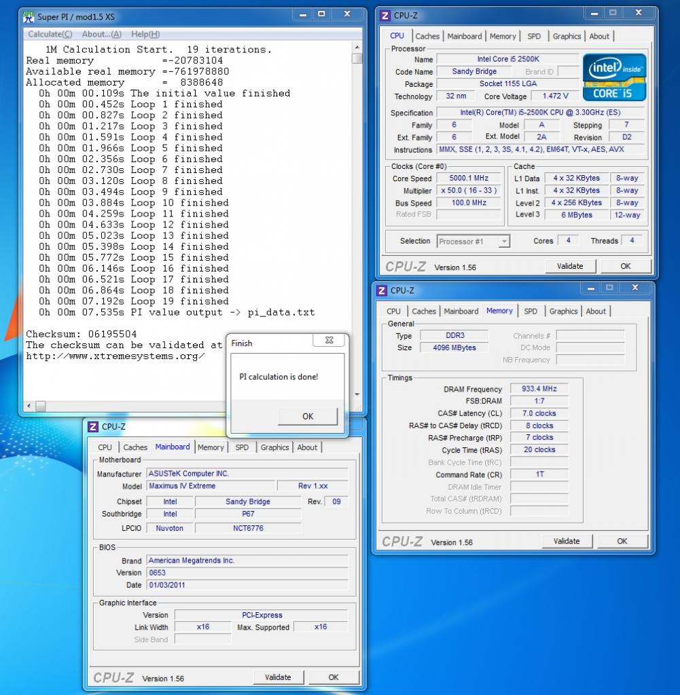Click the CPU-Z logo icon of the top CPU window
Image resolution: width=680 pixels, height=695 pixels.
[x=385, y=16]
